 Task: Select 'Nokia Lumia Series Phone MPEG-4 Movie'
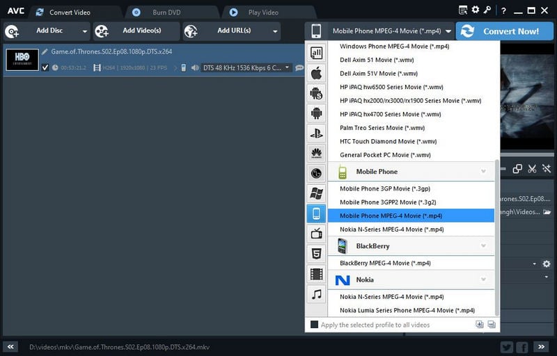407,310
